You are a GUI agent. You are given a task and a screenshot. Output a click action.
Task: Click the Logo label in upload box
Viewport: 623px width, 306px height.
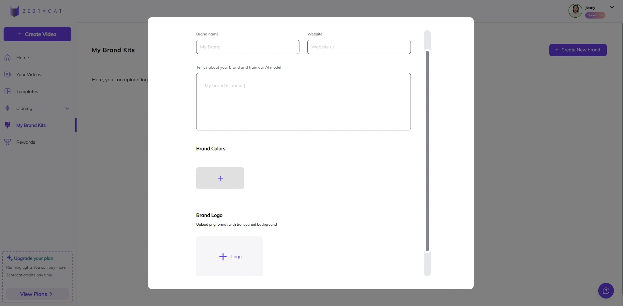point(236,257)
